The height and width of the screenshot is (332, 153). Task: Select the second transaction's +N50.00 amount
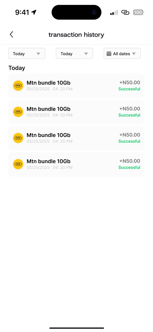pyautogui.click(x=130, y=109)
